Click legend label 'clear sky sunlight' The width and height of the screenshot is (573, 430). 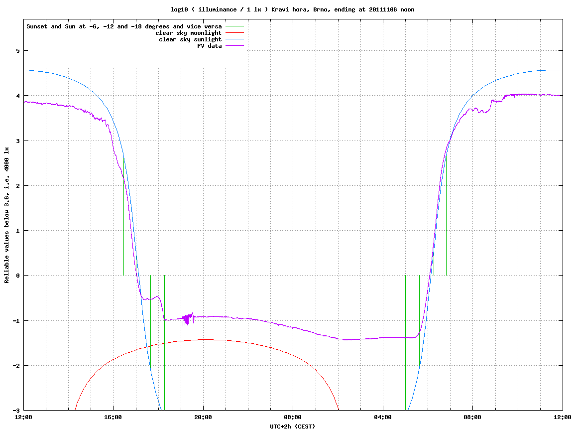(x=190, y=39)
